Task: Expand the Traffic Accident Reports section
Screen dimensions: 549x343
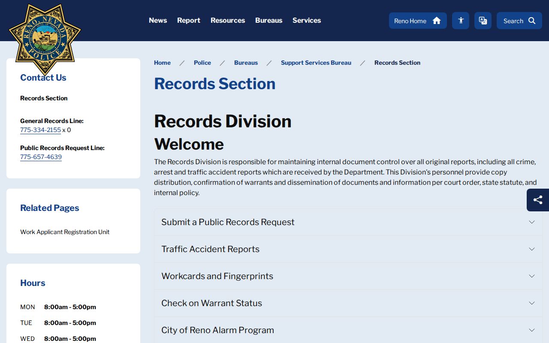Action: point(348,249)
